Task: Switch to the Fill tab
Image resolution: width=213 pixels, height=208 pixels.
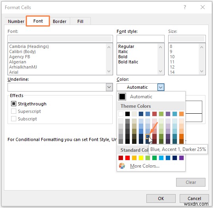Action: [80, 21]
